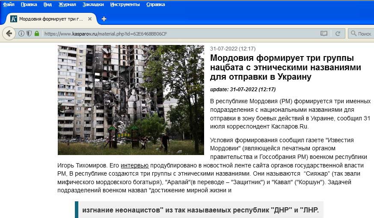Open the Журнал menu

click(67, 4)
